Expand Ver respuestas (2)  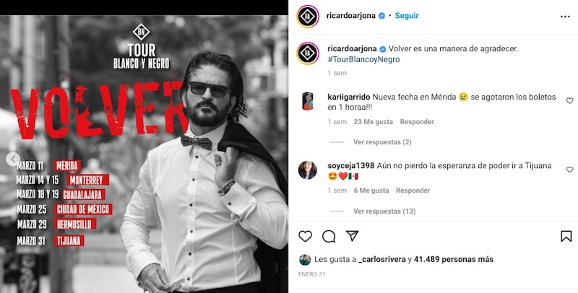(x=382, y=142)
